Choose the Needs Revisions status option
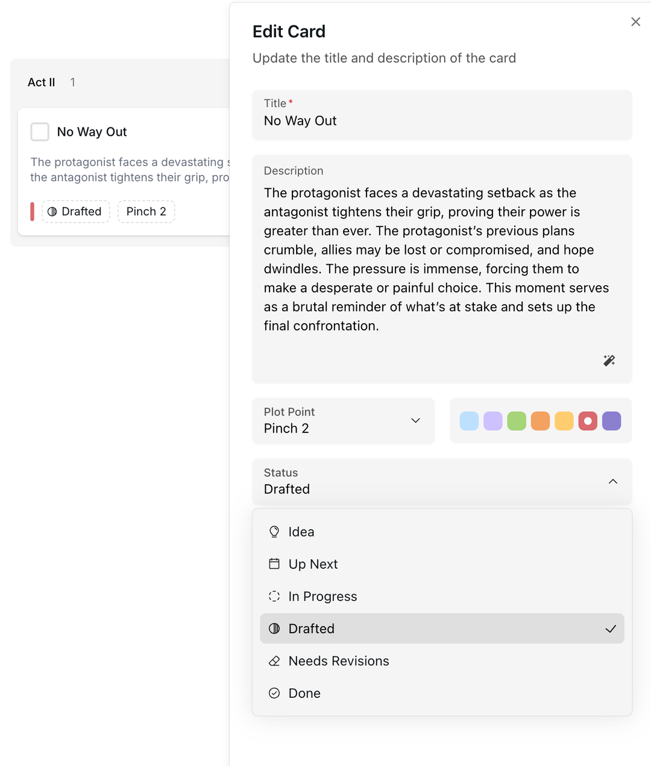This screenshot has height=766, width=651. pos(339,661)
